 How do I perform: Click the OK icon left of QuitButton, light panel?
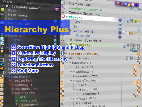coord(62,72)
